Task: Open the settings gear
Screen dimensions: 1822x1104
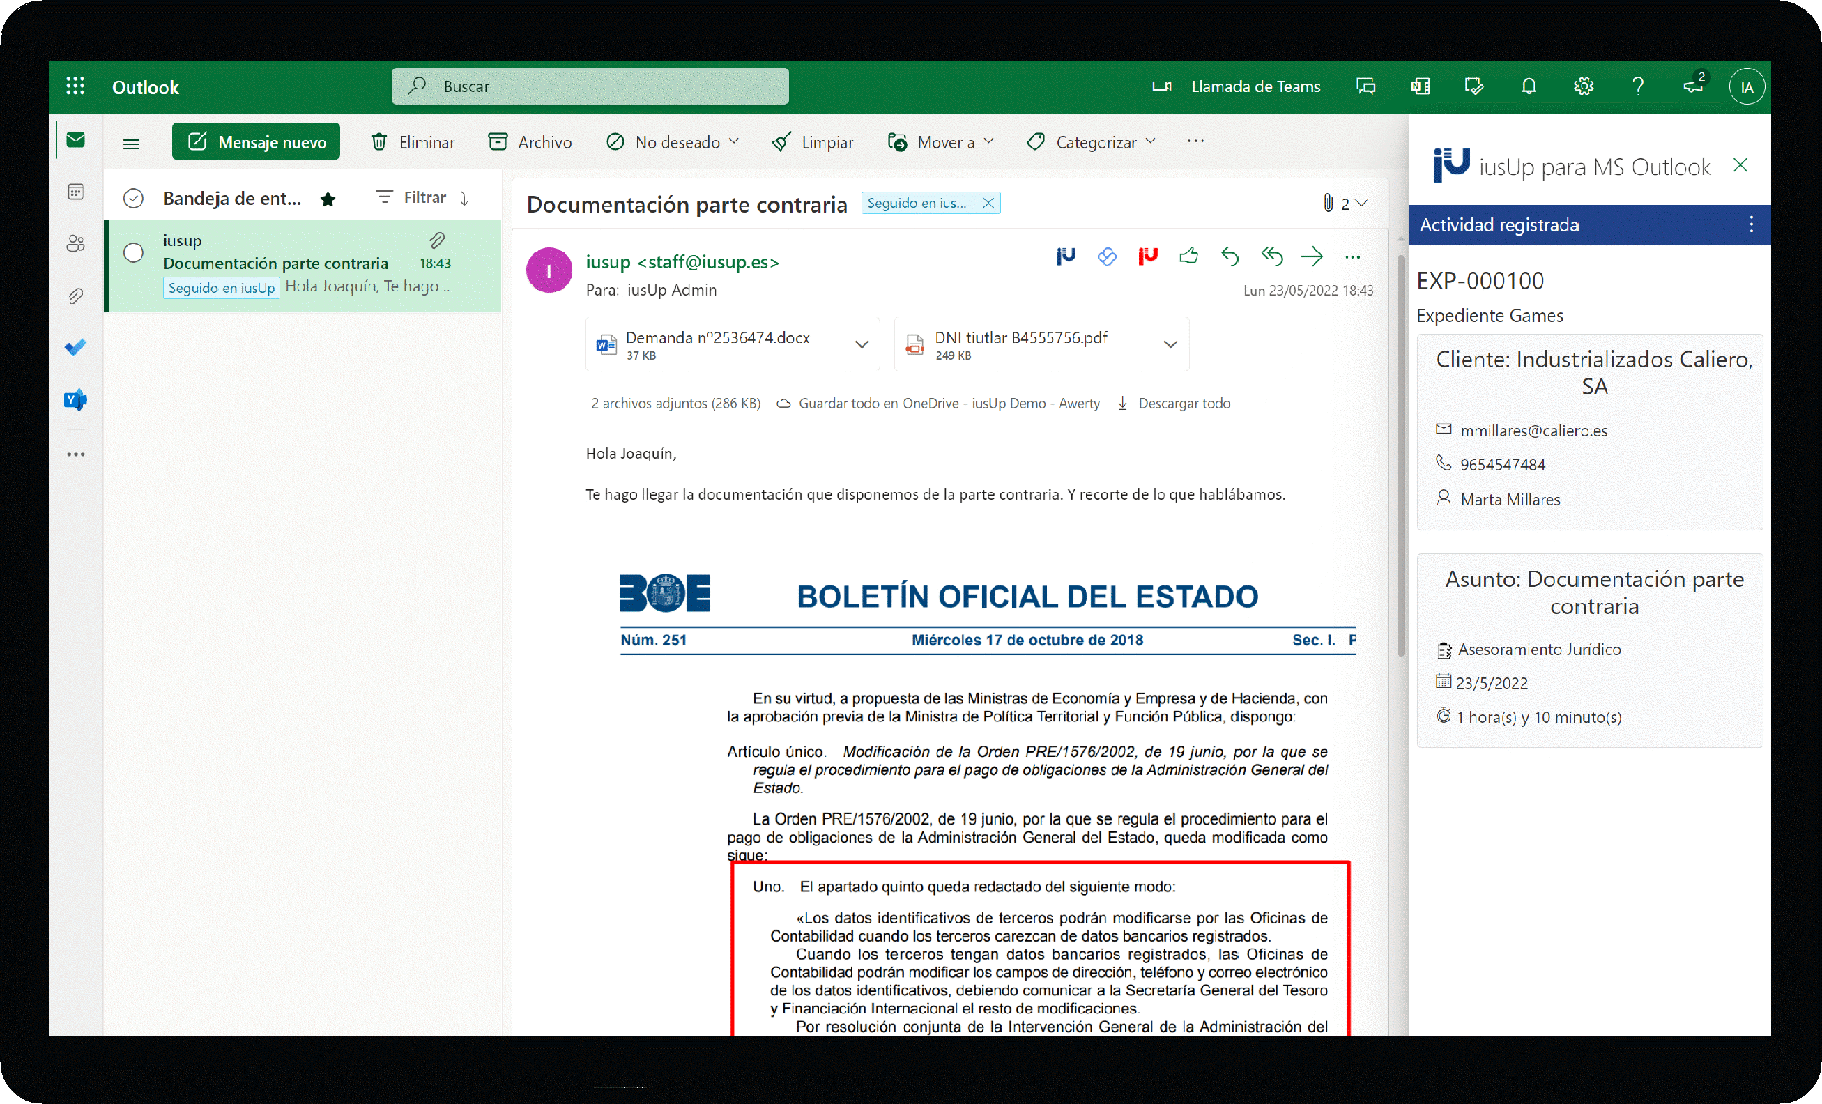Action: [1582, 86]
